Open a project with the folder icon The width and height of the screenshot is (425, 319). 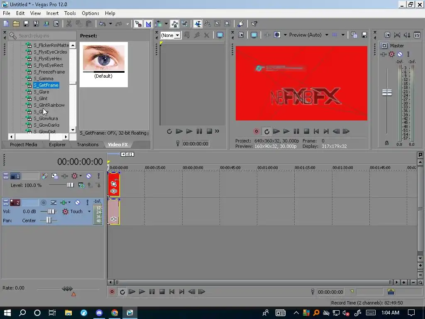pyautogui.click(x=16, y=24)
